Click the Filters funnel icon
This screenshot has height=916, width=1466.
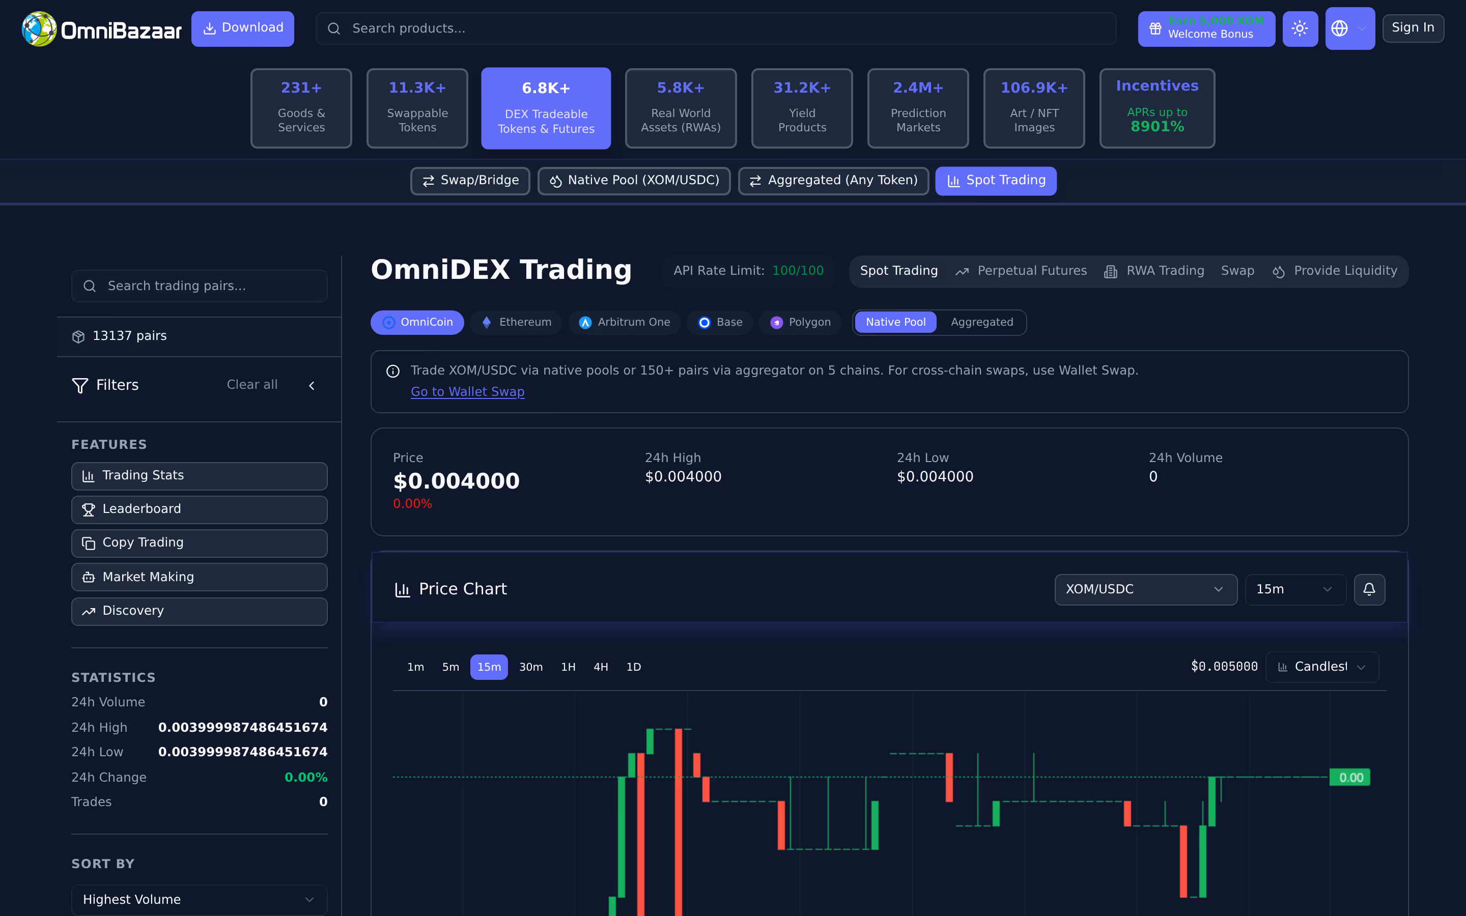click(80, 385)
